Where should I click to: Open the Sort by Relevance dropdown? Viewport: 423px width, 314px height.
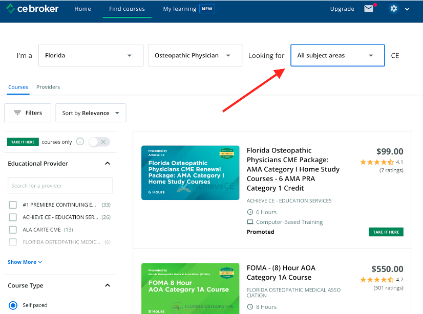[x=91, y=113]
